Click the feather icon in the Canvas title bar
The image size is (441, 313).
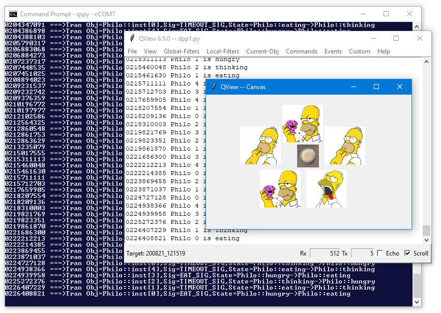tap(214, 87)
